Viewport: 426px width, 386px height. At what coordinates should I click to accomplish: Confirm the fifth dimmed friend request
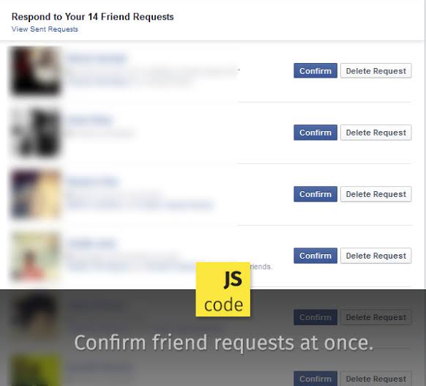[x=315, y=317]
